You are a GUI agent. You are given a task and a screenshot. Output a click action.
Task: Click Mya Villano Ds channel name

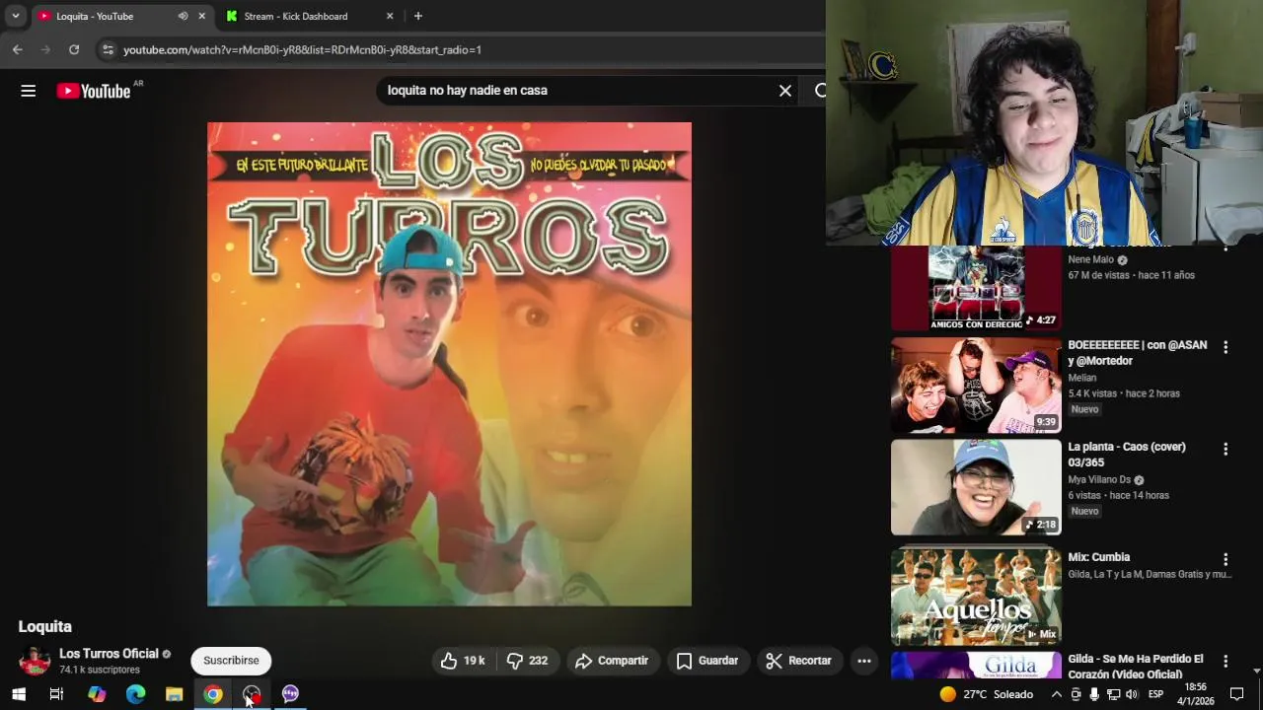[x=1099, y=480]
